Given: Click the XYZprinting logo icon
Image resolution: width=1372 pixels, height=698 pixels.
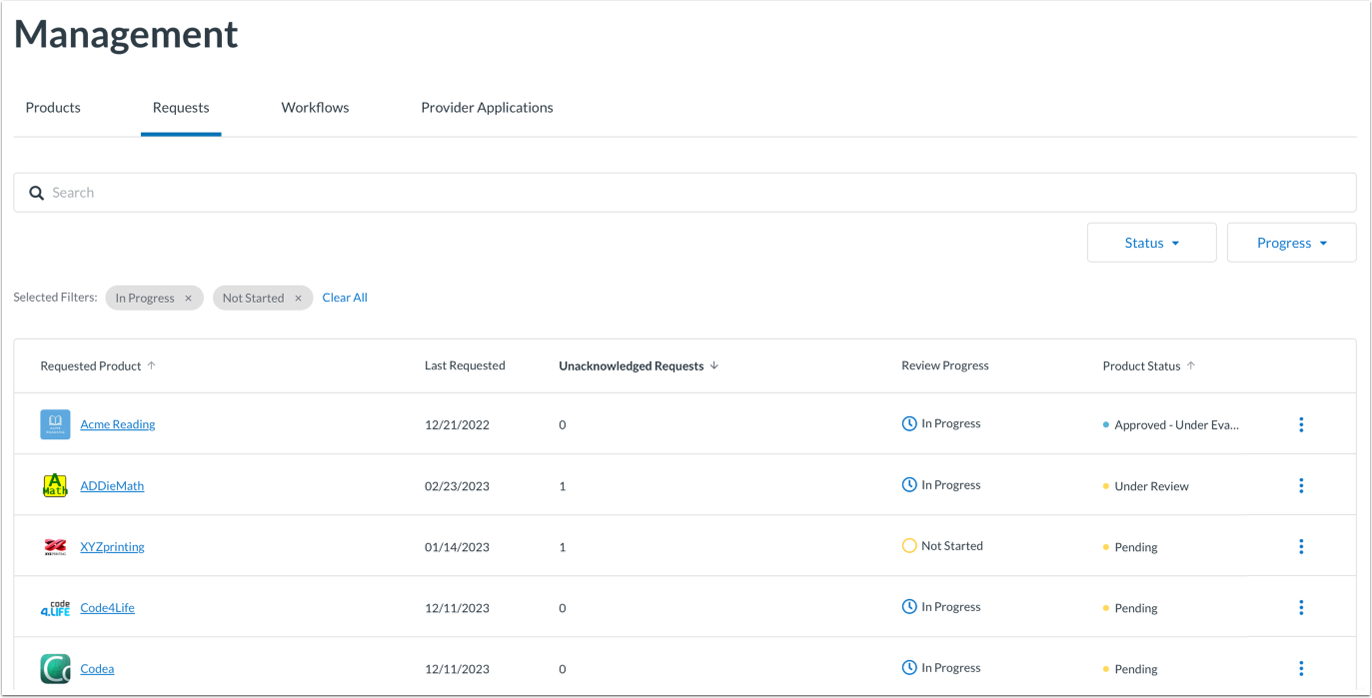Looking at the screenshot, I should coord(55,547).
